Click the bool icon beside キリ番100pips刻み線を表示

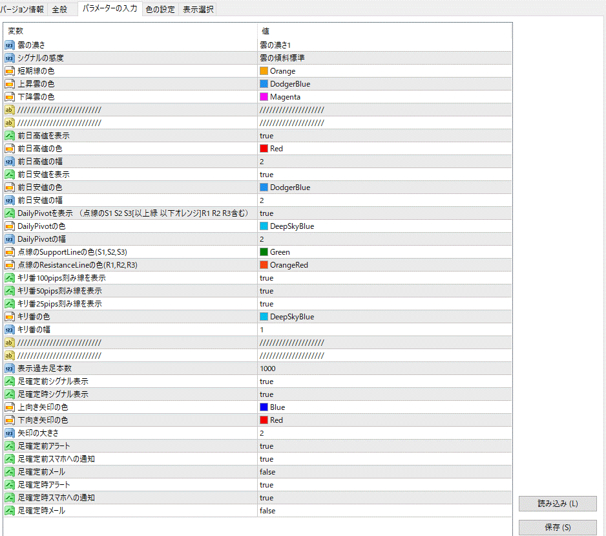coord(10,277)
